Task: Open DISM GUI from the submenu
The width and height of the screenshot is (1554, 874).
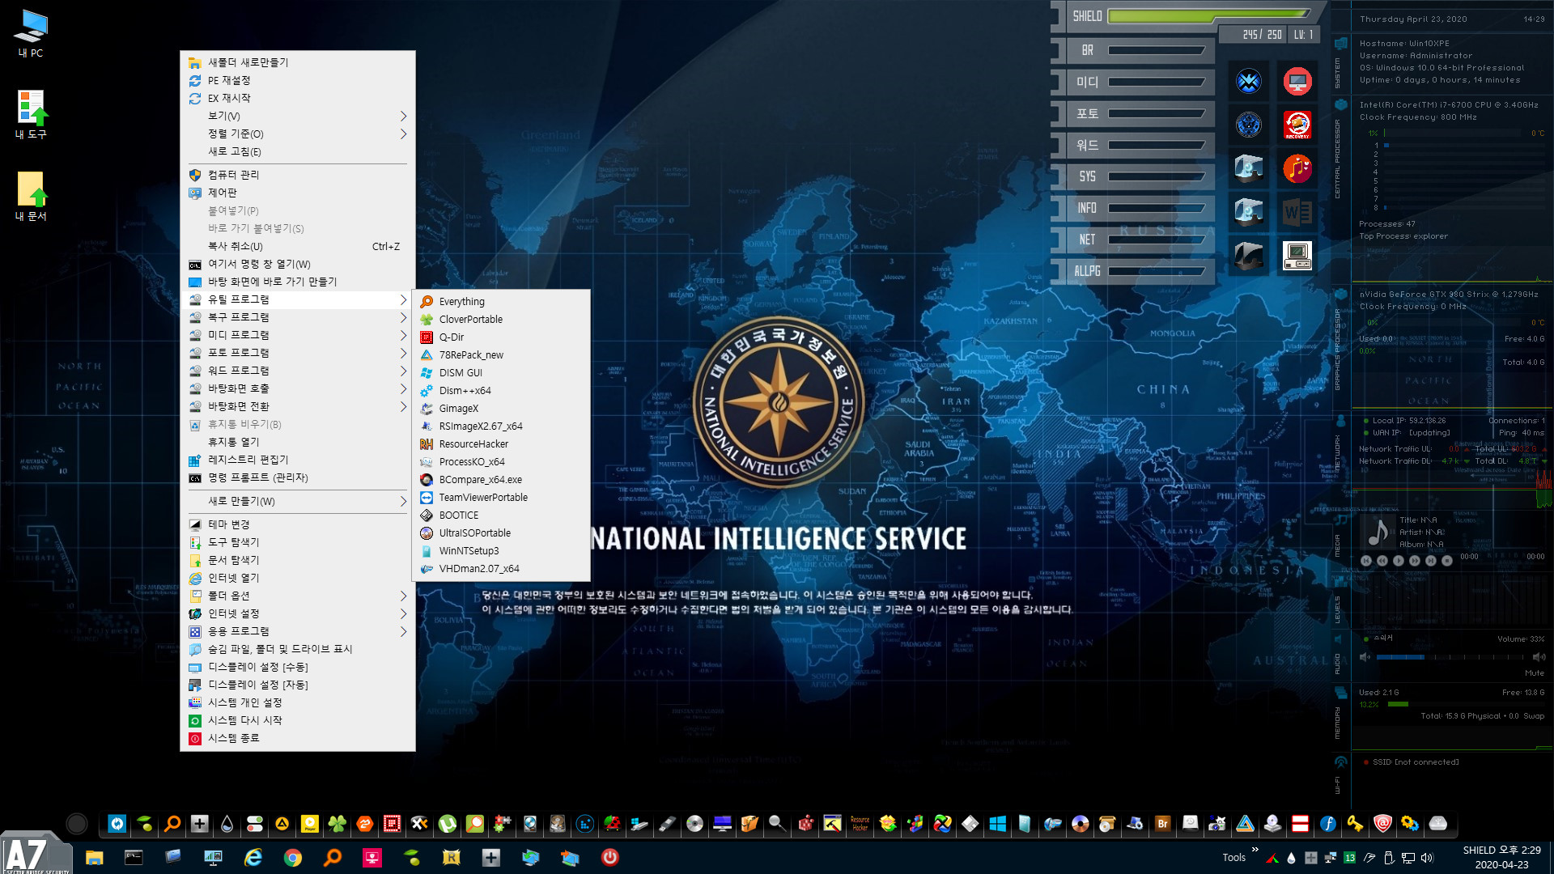Action: (501, 372)
